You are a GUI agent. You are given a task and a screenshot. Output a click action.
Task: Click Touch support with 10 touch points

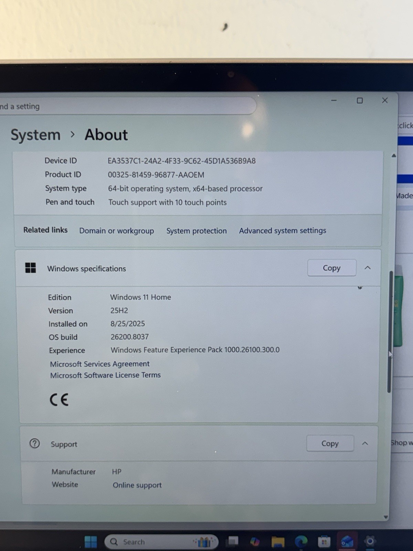[168, 202]
